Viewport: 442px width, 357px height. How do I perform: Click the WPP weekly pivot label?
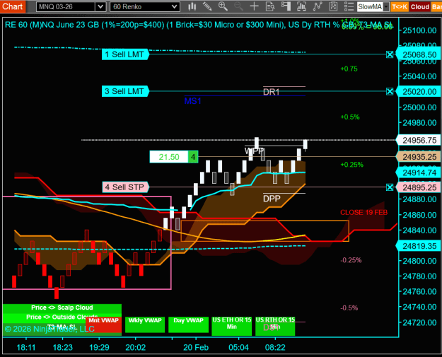254,151
